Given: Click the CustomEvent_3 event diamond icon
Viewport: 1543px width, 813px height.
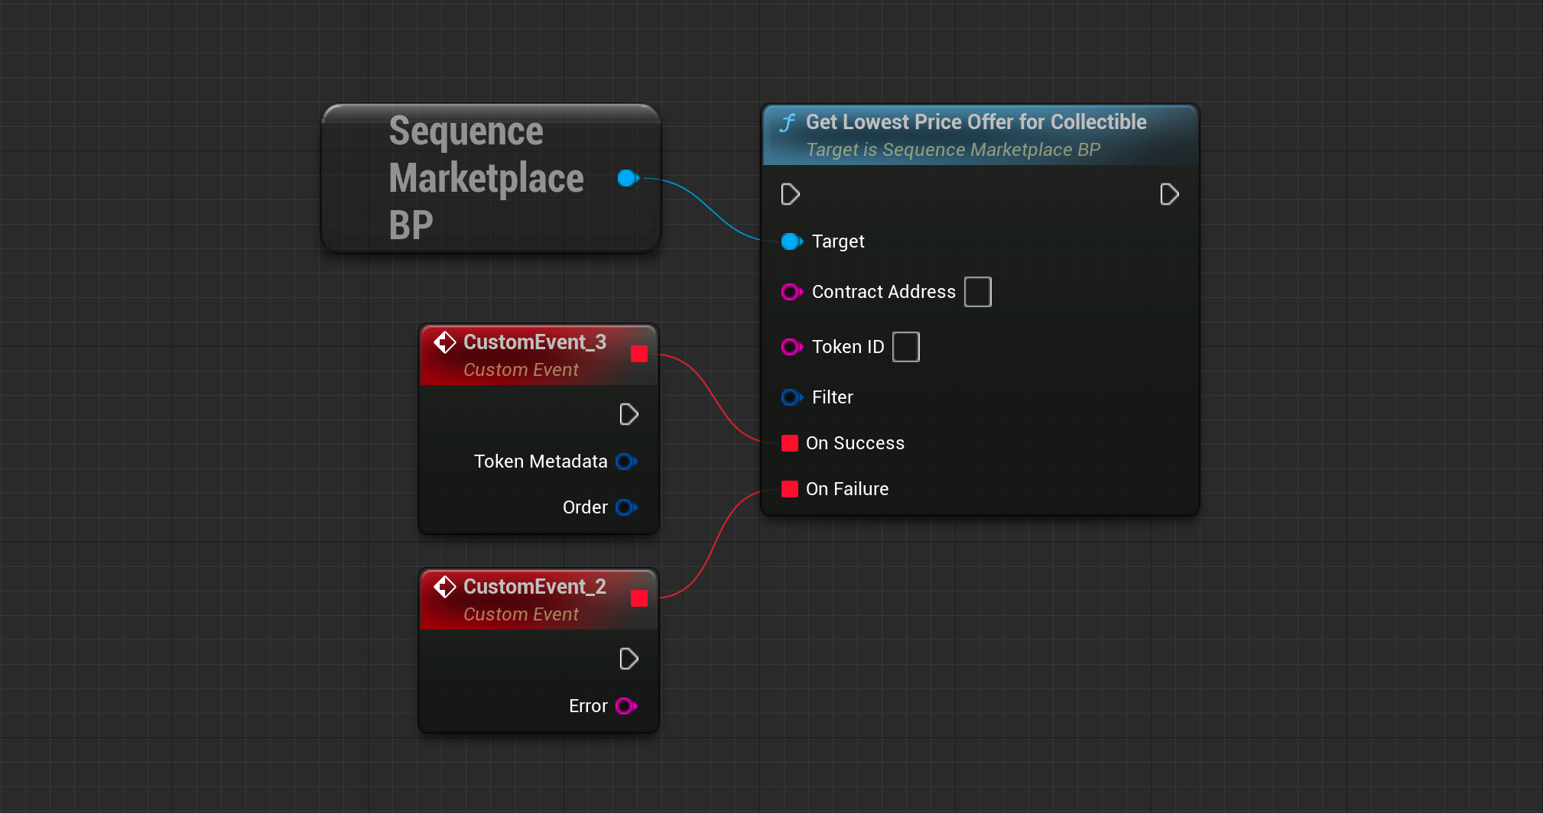Looking at the screenshot, I should (x=445, y=342).
